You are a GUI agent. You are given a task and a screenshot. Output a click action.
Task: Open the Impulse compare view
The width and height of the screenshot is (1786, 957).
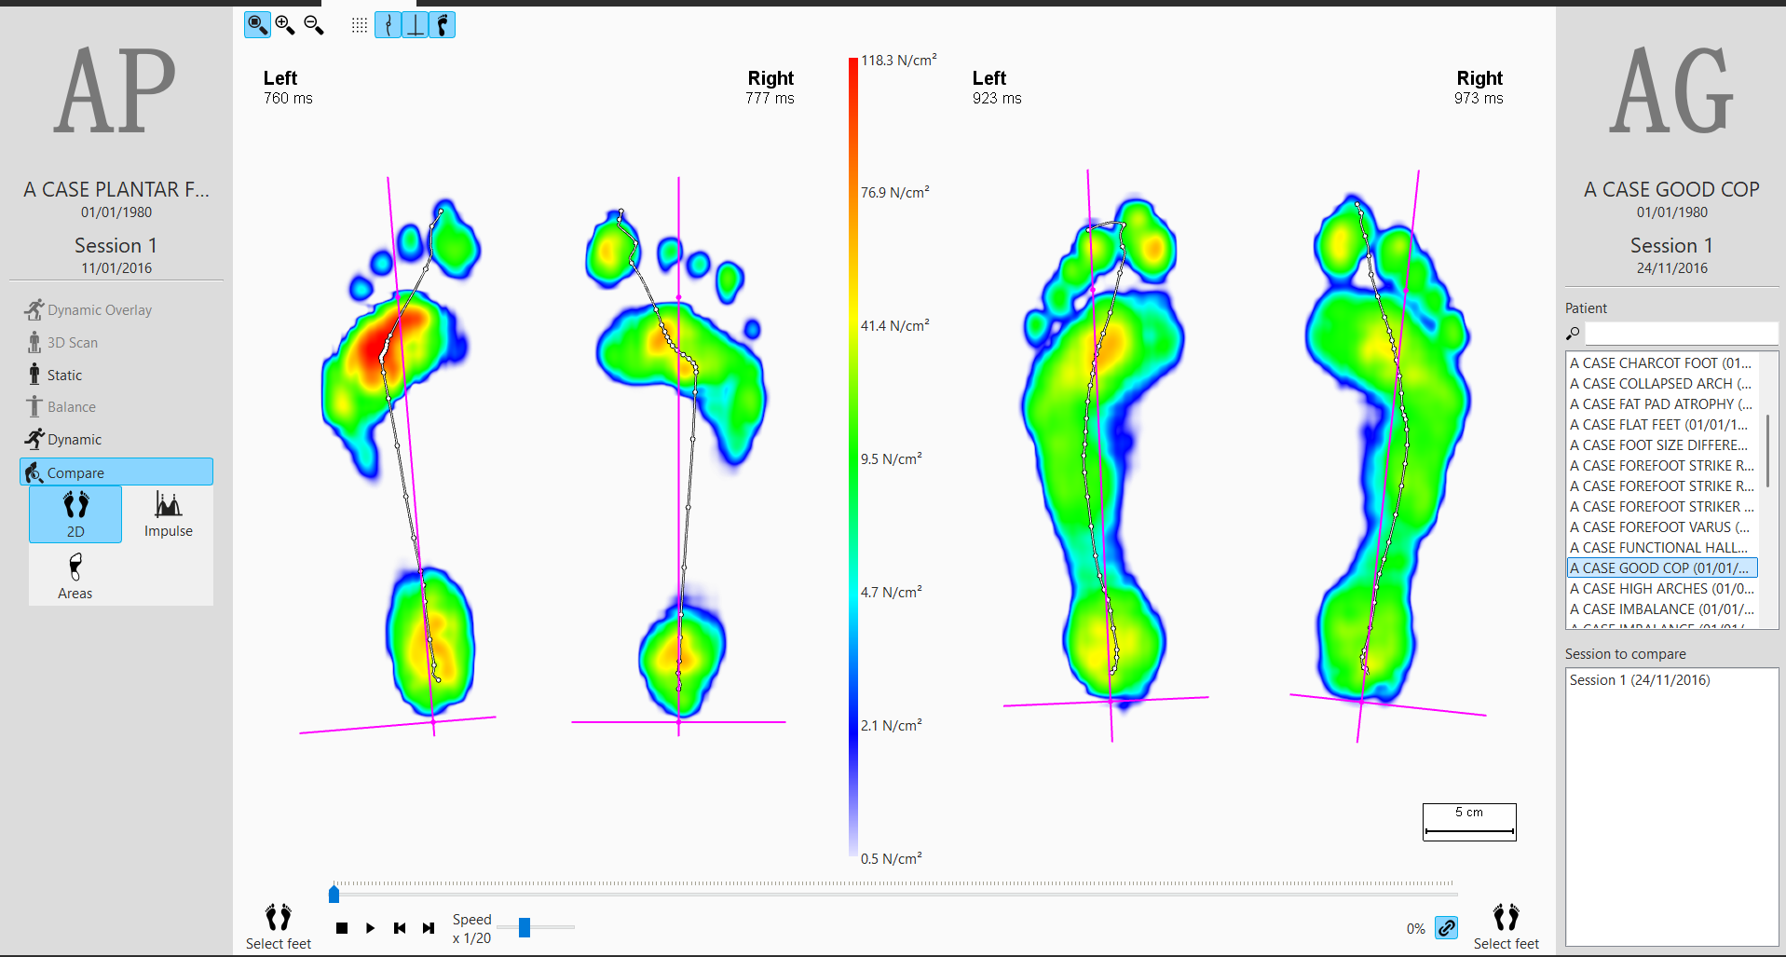[x=169, y=514]
